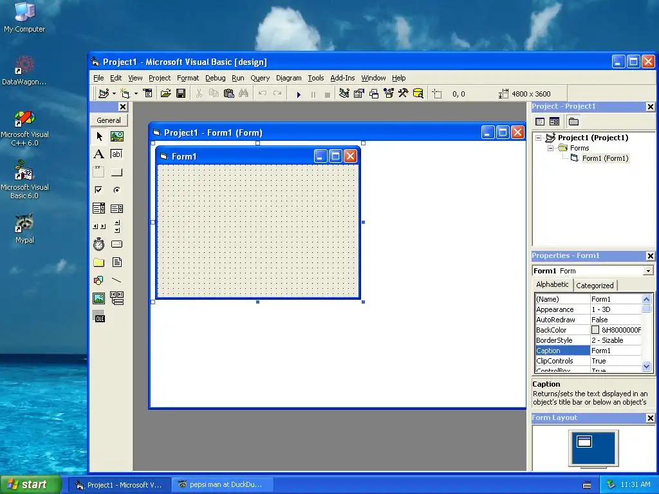
Task: Click Form1 preview in Form Layout monitor
Action: click(584, 441)
